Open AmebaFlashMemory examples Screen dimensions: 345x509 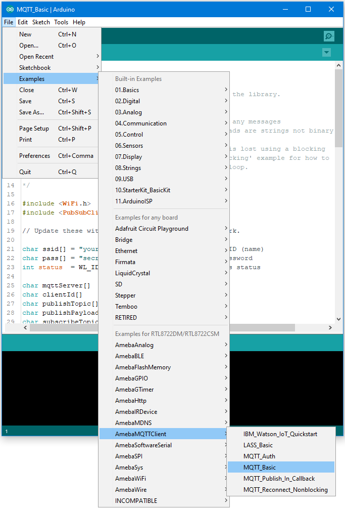click(x=164, y=367)
